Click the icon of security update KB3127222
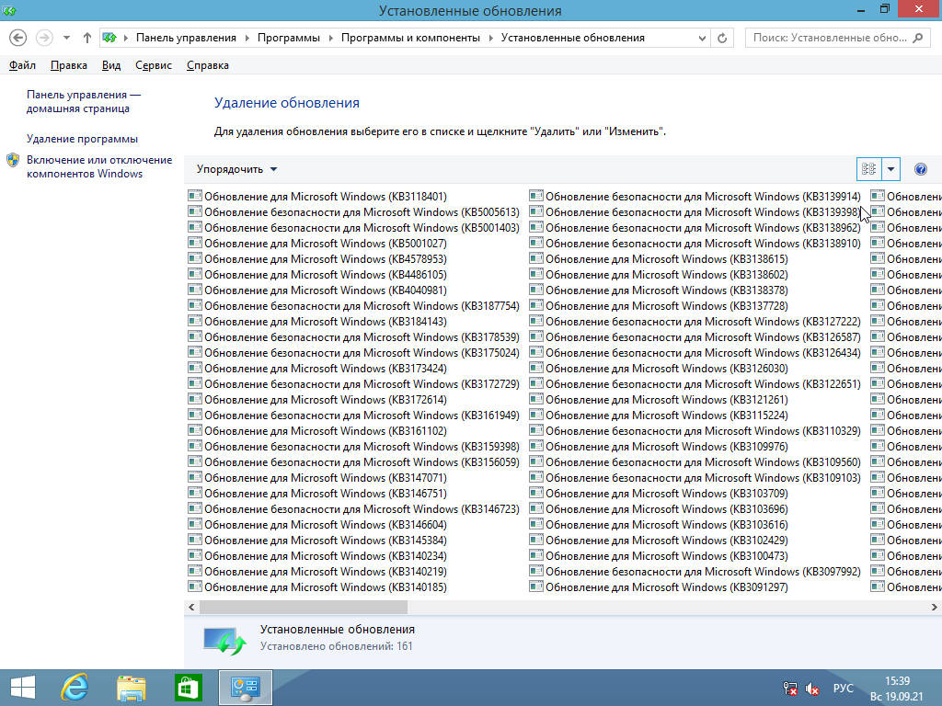Screen dimensions: 942x706 tap(536, 321)
